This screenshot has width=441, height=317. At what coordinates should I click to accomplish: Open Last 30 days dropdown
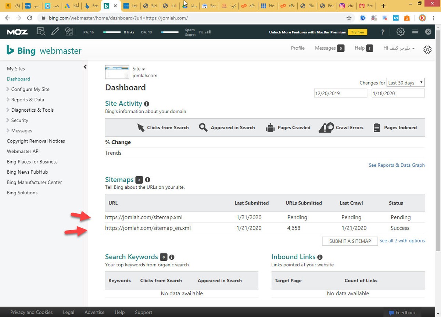tap(406, 83)
